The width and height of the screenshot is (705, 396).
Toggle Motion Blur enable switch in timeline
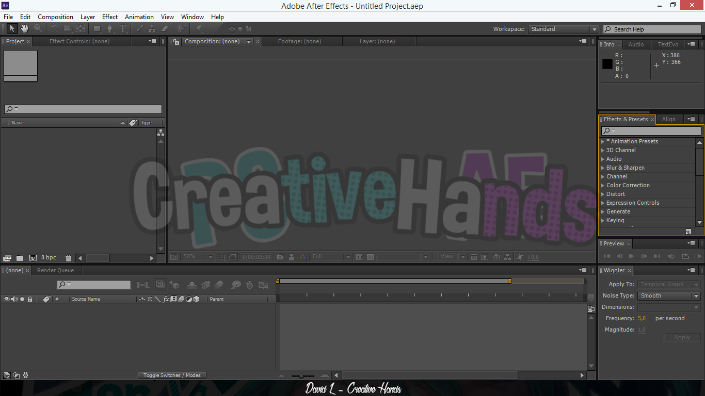[219, 285]
